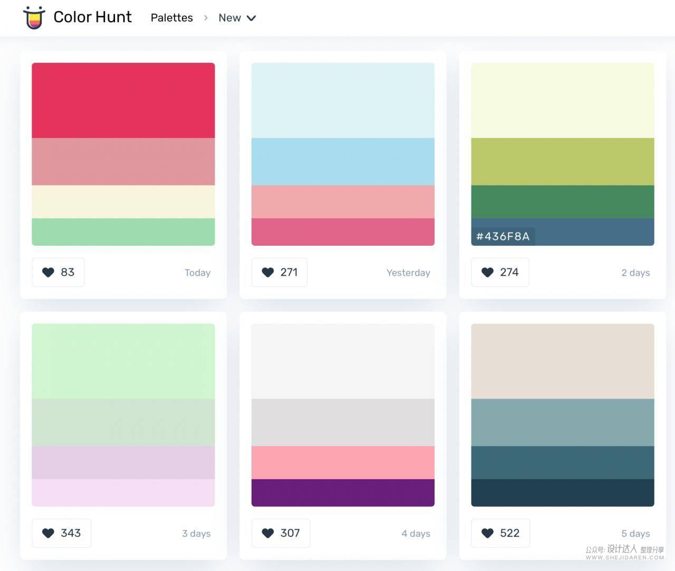Like the palette with 274 likes

[500, 272]
